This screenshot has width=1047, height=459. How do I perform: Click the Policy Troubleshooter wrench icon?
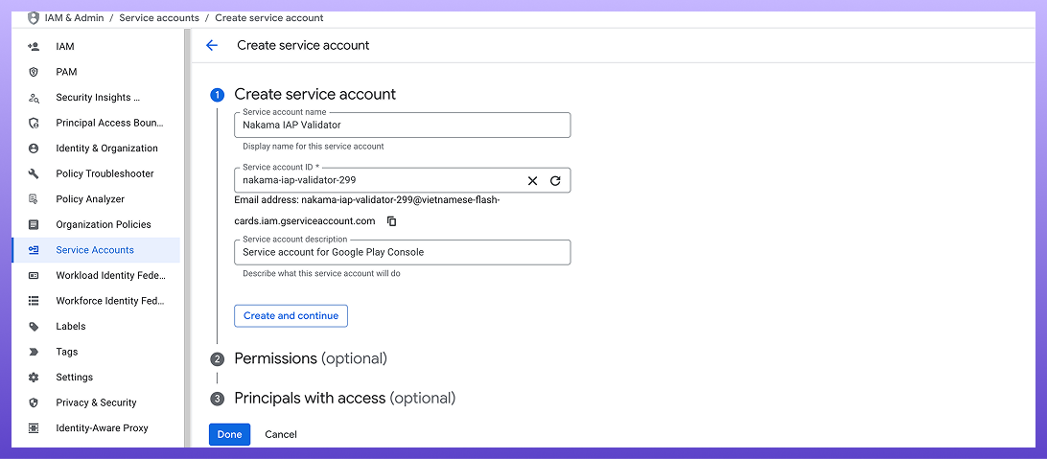[34, 173]
